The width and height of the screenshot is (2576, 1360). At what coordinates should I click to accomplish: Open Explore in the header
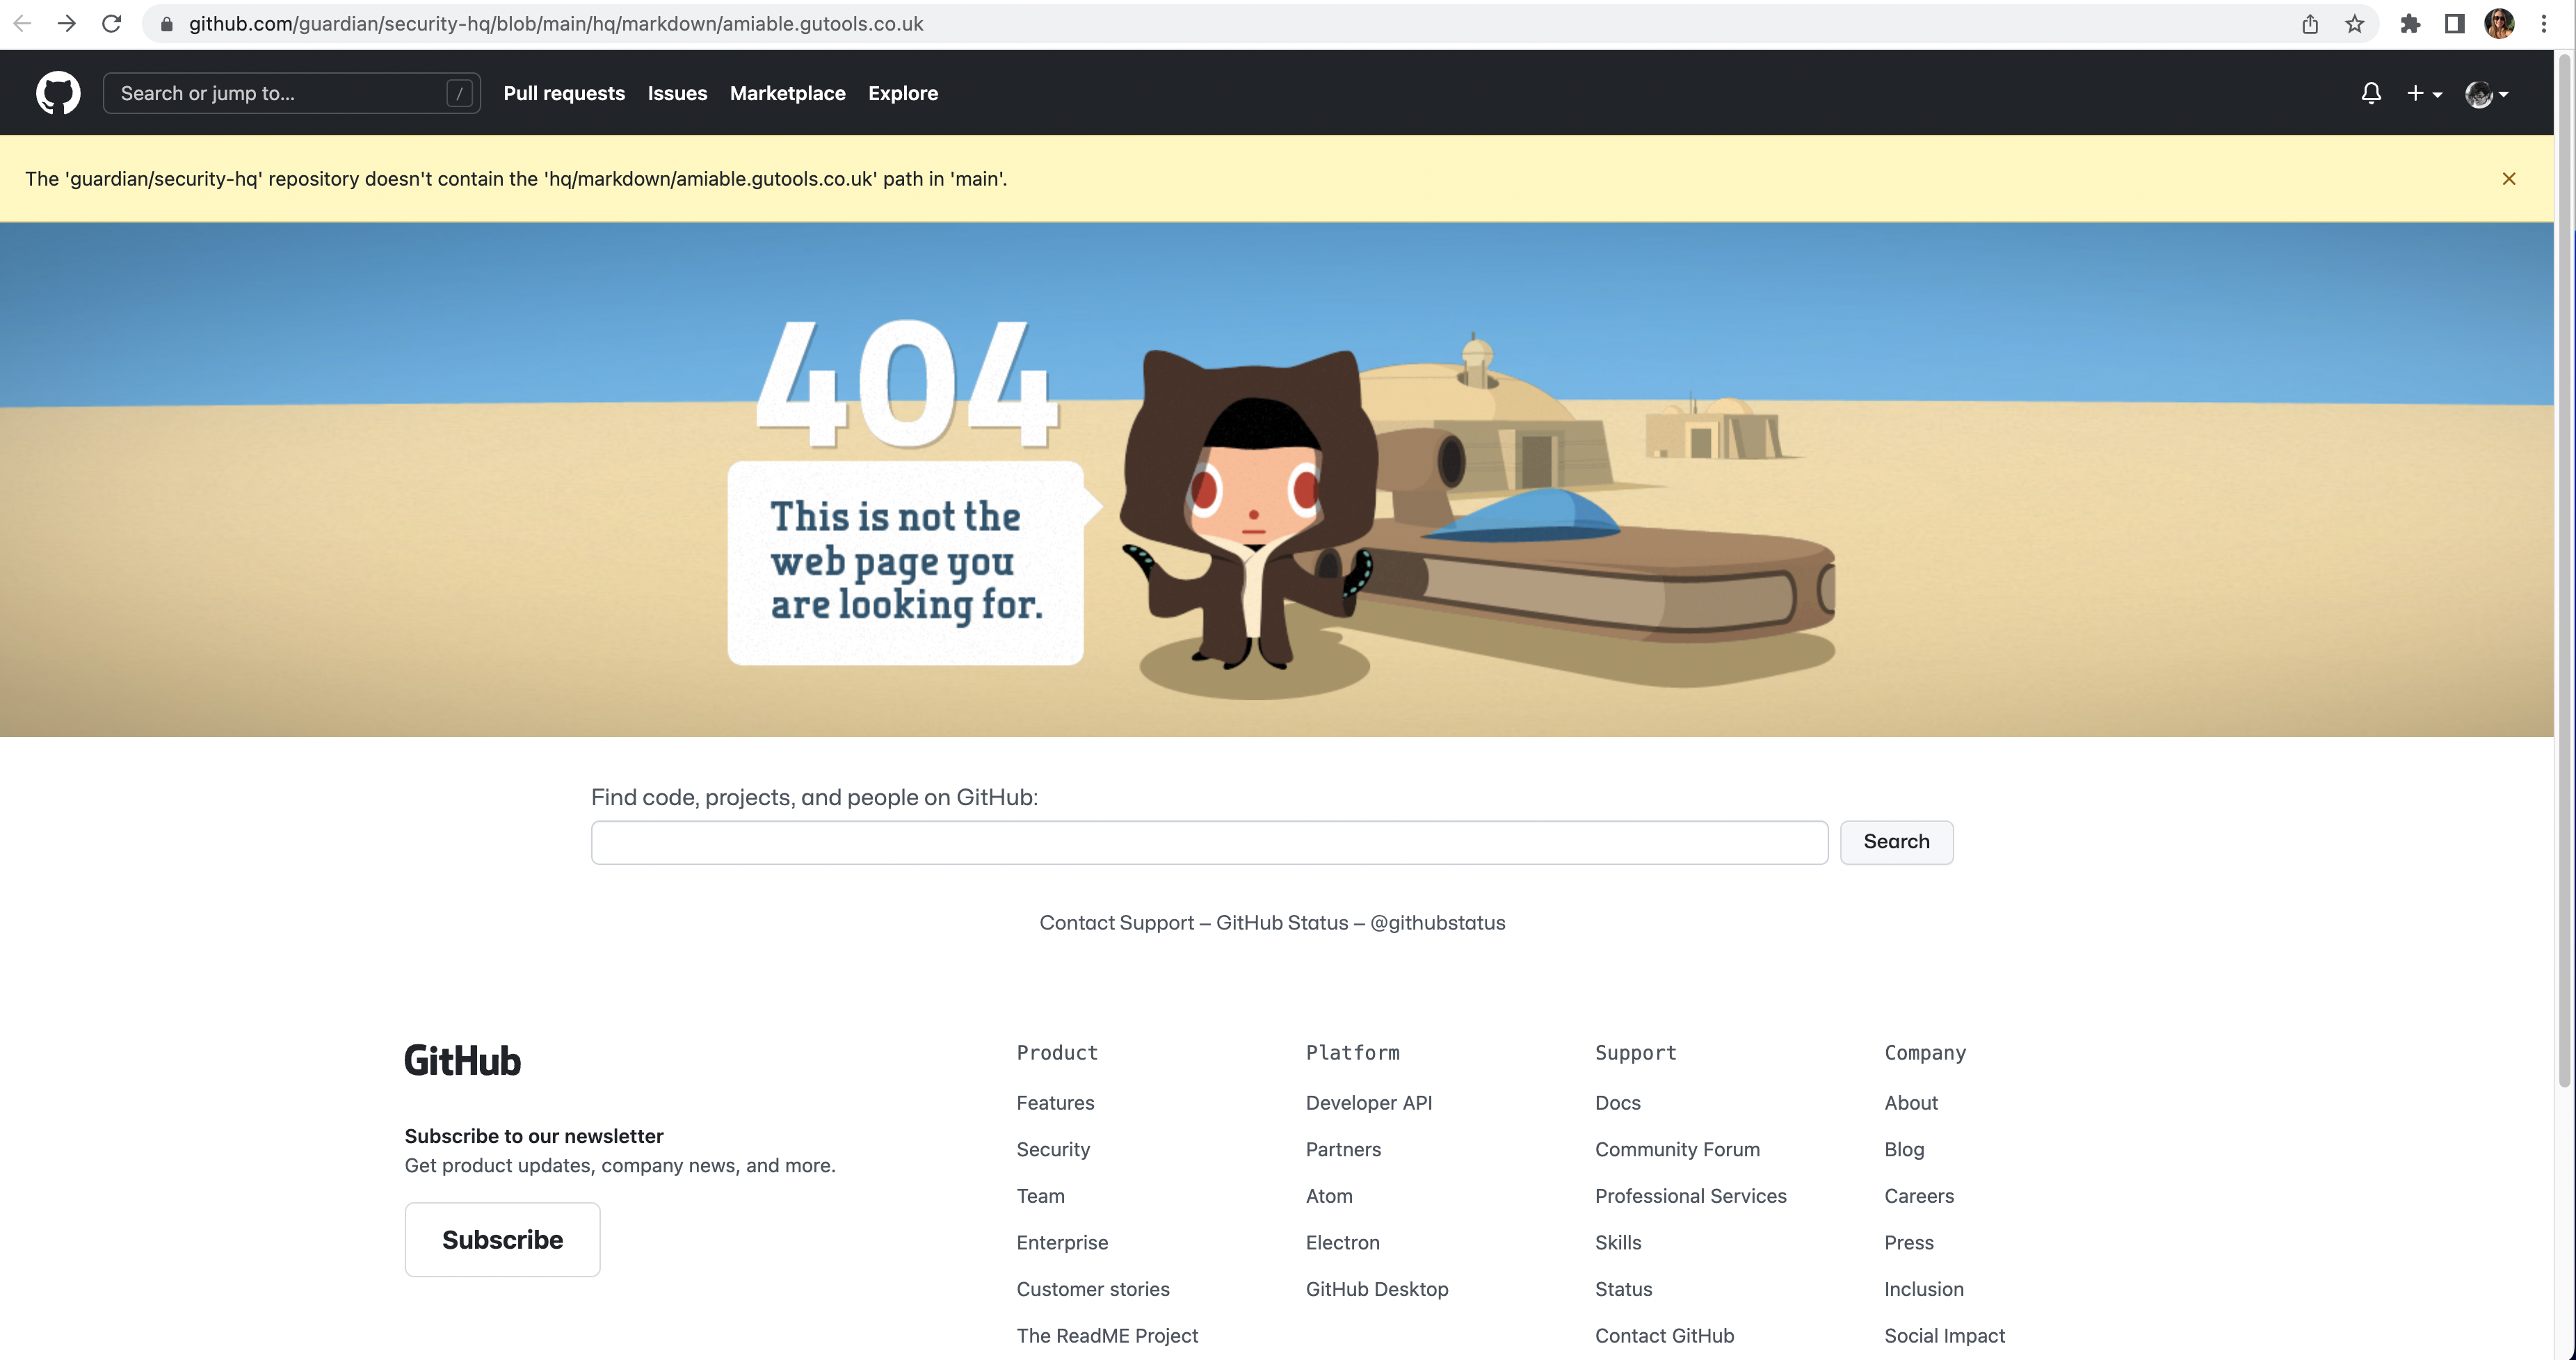902,93
